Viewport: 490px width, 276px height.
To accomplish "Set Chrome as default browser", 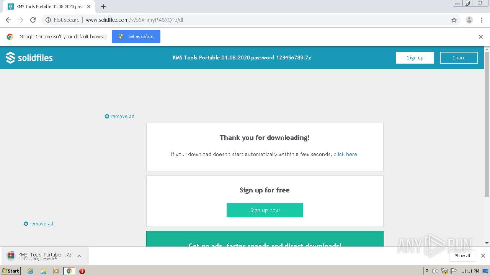I will click(136, 36).
